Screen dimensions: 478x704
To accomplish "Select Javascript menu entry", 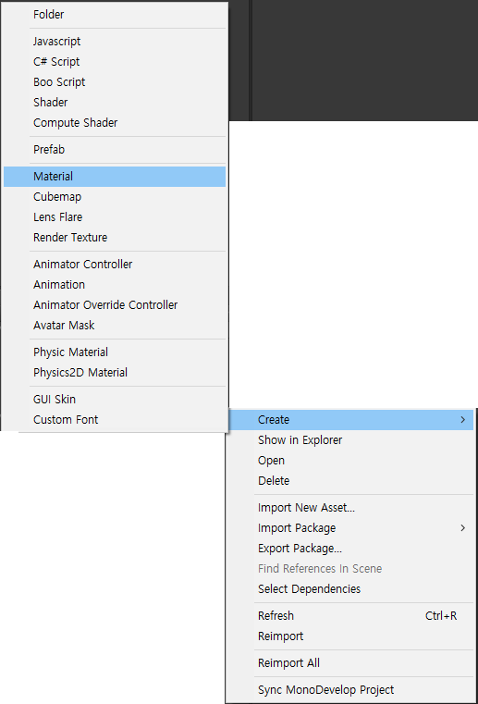I will click(x=115, y=42).
